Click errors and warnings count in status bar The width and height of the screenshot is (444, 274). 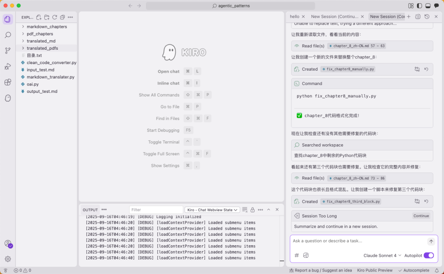click(x=23, y=271)
